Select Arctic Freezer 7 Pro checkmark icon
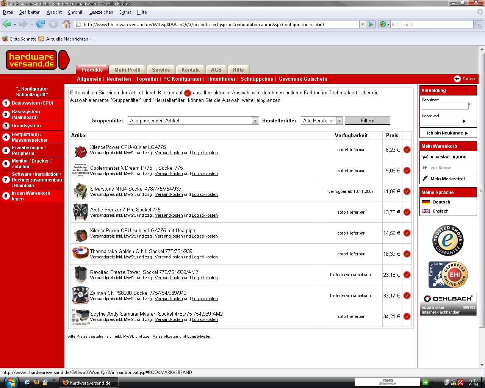485x388 pixels. 407,212
